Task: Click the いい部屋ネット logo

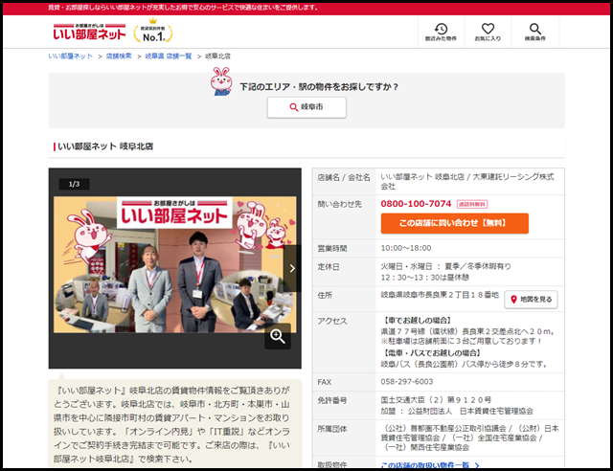Action: pyautogui.click(x=89, y=32)
